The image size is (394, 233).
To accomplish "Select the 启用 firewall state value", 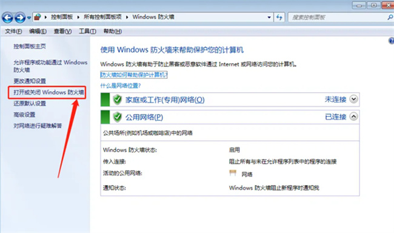I will (234, 150).
